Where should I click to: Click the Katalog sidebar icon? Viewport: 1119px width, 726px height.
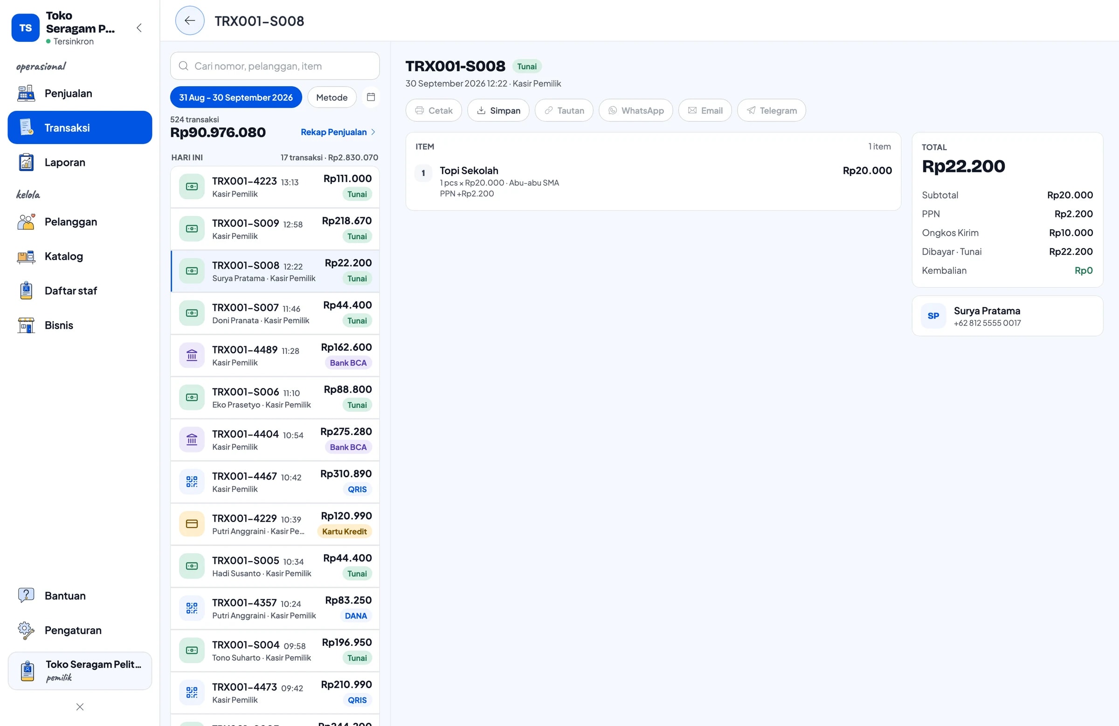tap(26, 257)
